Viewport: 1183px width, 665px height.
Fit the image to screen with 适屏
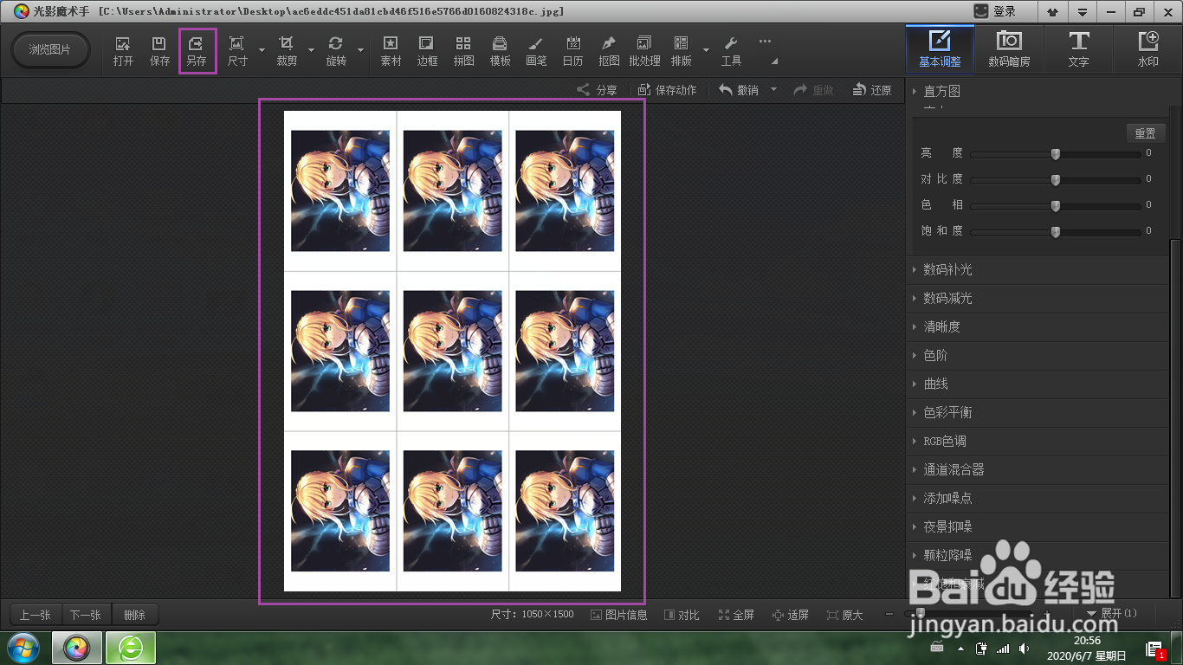(x=790, y=615)
